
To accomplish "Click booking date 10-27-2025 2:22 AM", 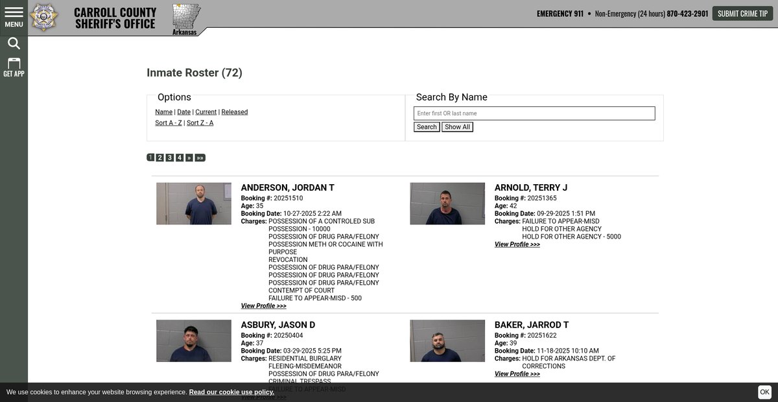I will [312, 214].
